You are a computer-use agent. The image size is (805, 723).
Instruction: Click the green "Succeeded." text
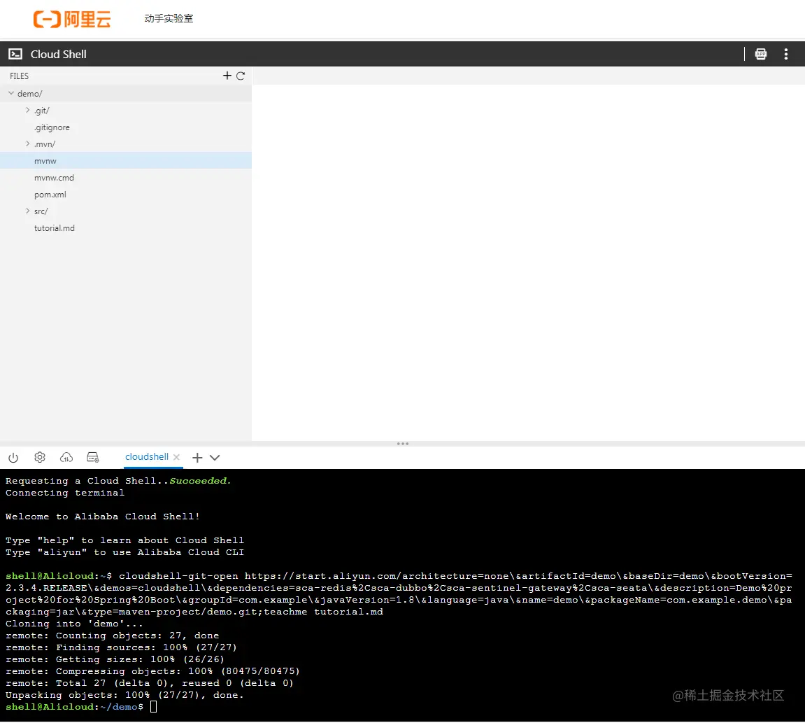(200, 481)
